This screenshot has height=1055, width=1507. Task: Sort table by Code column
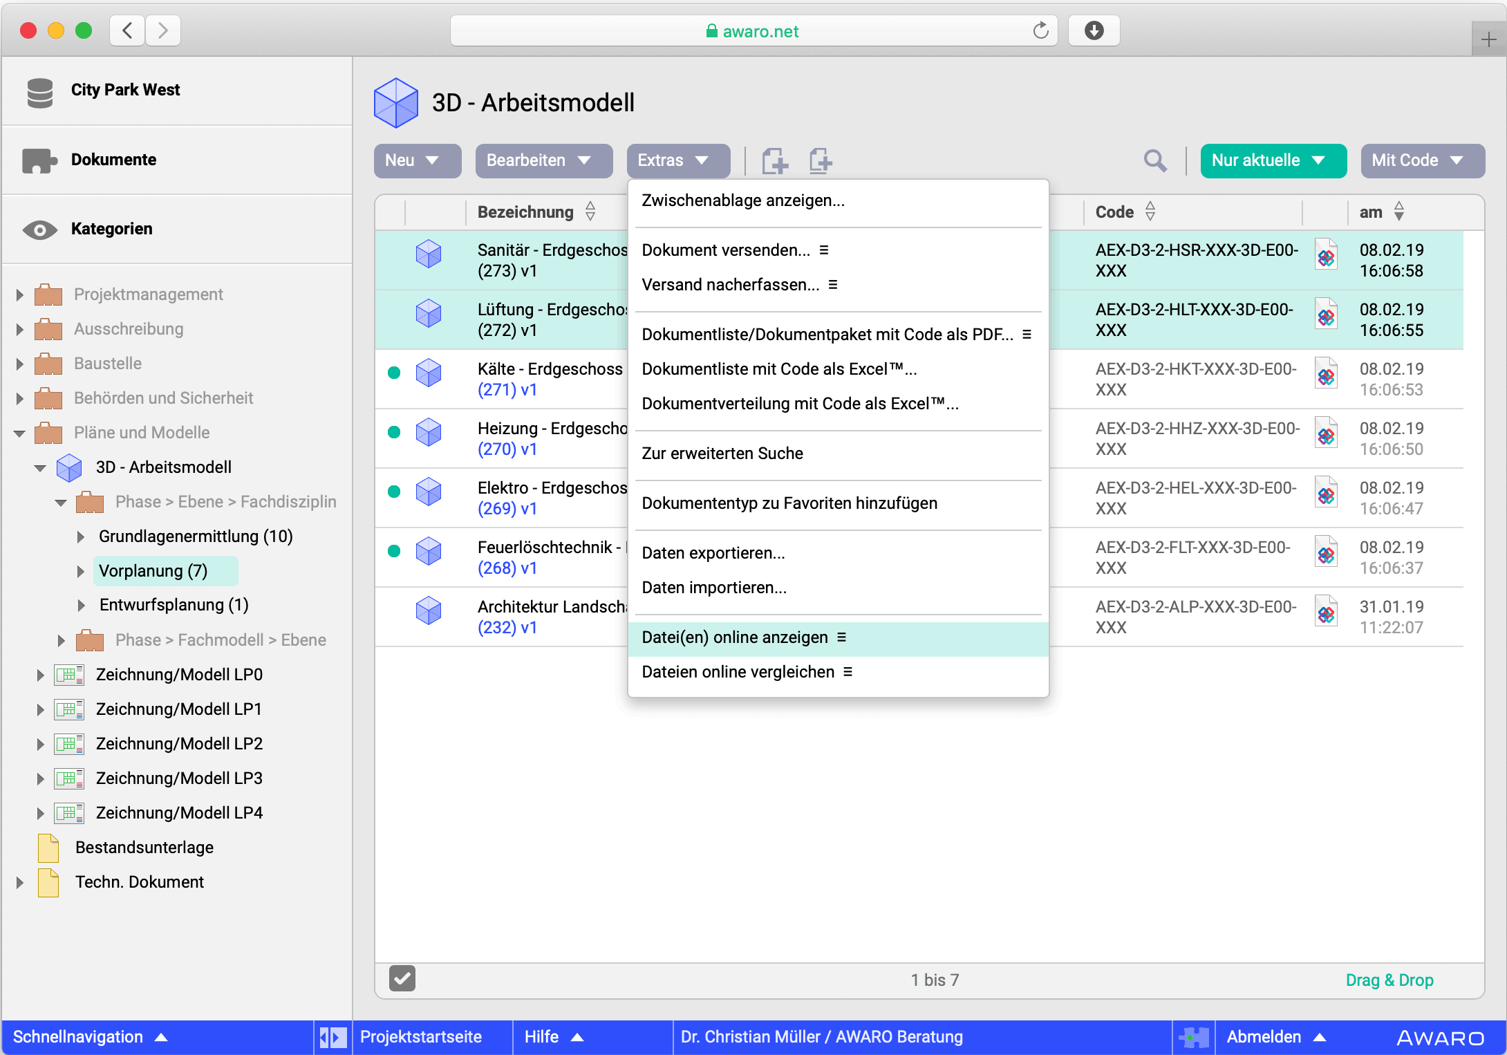point(1125,212)
